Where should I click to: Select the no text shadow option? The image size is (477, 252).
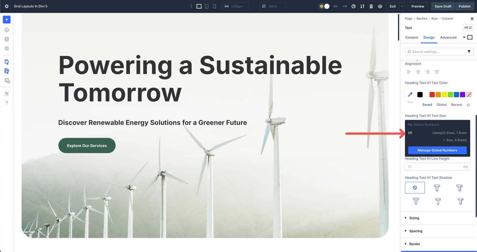pos(415,188)
